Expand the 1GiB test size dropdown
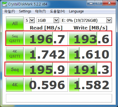 coord(48,20)
